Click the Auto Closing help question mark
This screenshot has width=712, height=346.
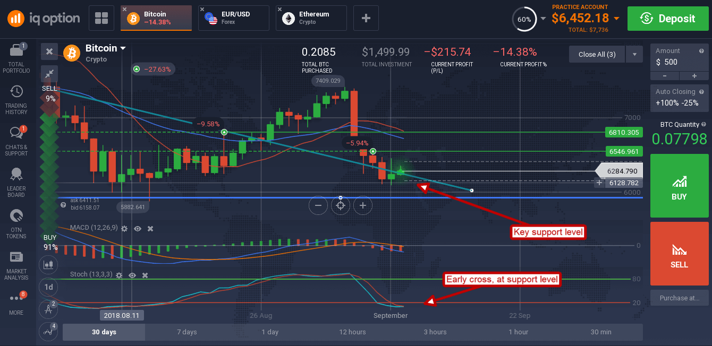(x=701, y=92)
